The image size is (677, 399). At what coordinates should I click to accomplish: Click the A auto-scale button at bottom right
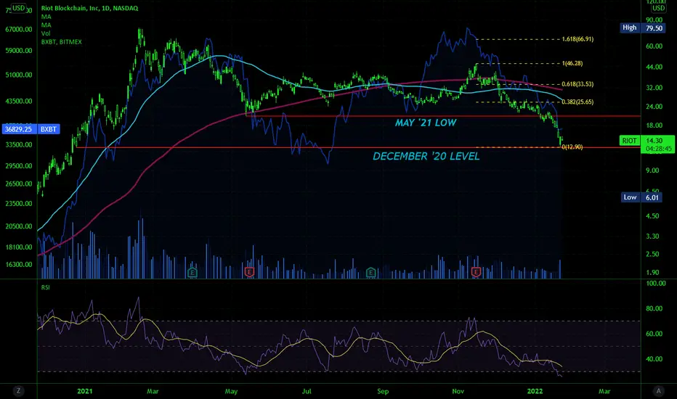click(x=658, y=391)
